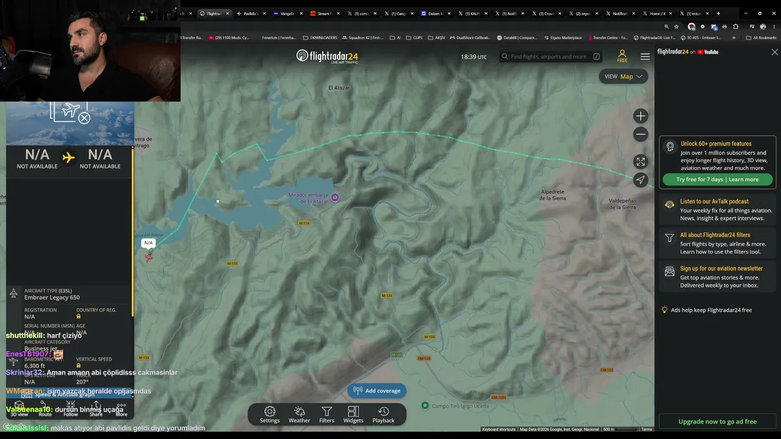
Task: Follow the selected aircraft
Action: tap(71, 409)
